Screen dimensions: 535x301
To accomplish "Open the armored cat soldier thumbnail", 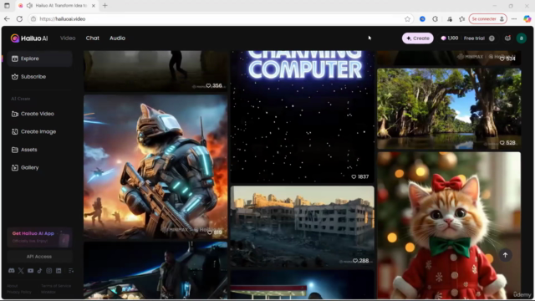I will click(x=155, y=167).
